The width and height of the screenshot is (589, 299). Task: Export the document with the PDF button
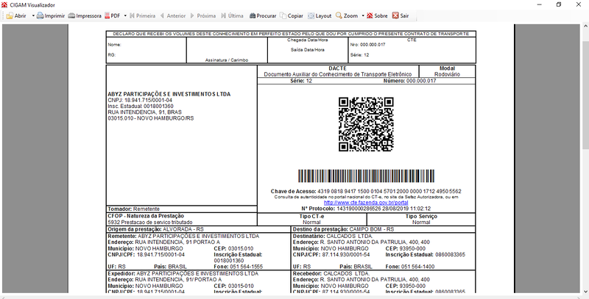tap(113, 16)
